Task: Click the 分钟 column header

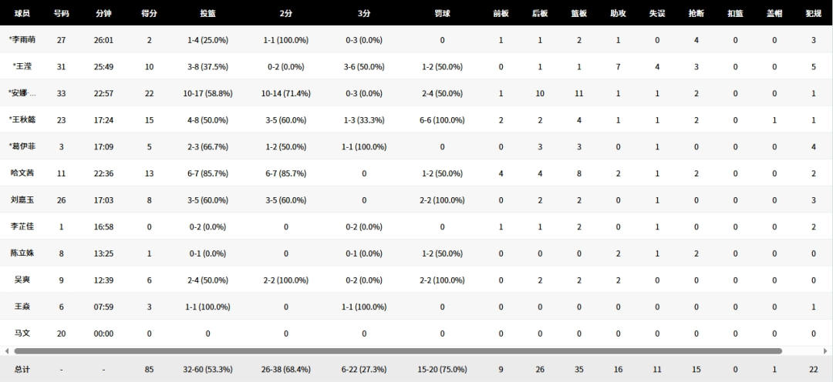Action: tap(103, 13)
